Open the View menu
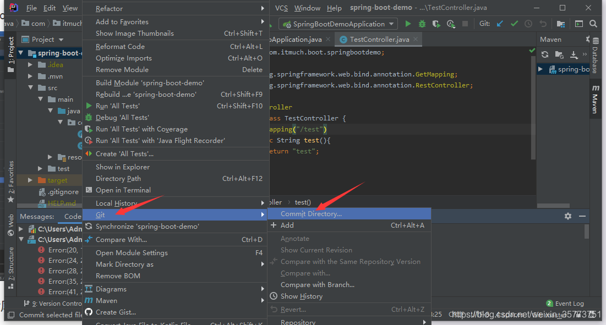606x325 pixels. pyautogui.click(x=70, y=8)
